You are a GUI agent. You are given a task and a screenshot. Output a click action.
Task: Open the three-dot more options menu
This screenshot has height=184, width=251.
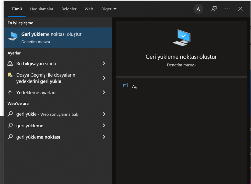click(x=227, y=9)
